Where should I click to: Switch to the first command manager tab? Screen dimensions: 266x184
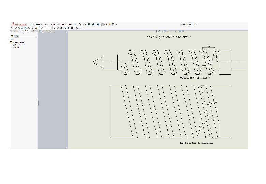[16, 31]
